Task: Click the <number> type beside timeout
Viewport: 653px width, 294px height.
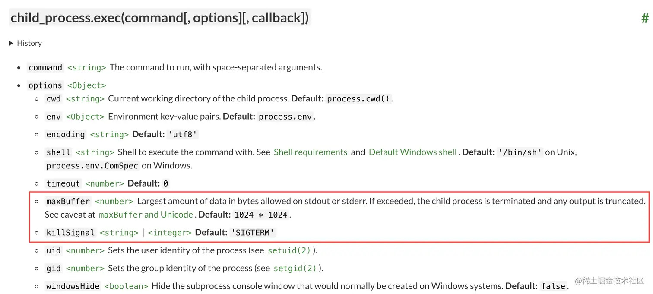Action: pyautogui.click(x=105, y=183)
